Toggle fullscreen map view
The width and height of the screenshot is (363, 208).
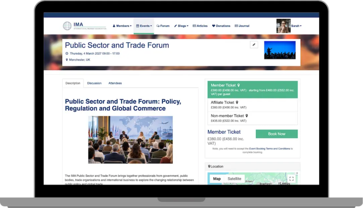291,179
